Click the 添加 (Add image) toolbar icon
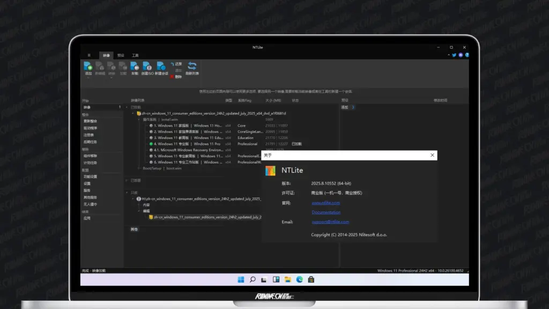The image size is (549, 309). tap(89, 66)
